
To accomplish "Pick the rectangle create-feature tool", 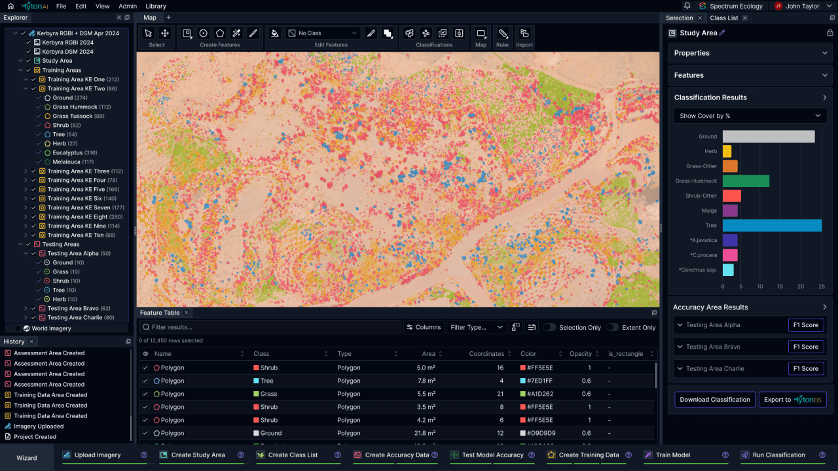I will tap(187, 33).
